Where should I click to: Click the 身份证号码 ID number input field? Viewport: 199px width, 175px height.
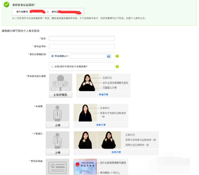[x=82, y=47]
